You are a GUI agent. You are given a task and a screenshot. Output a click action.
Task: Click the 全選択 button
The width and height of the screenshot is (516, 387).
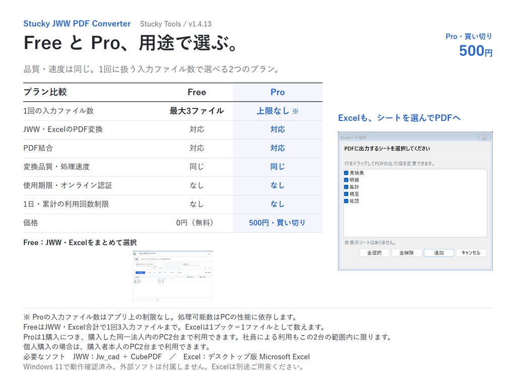374,253
